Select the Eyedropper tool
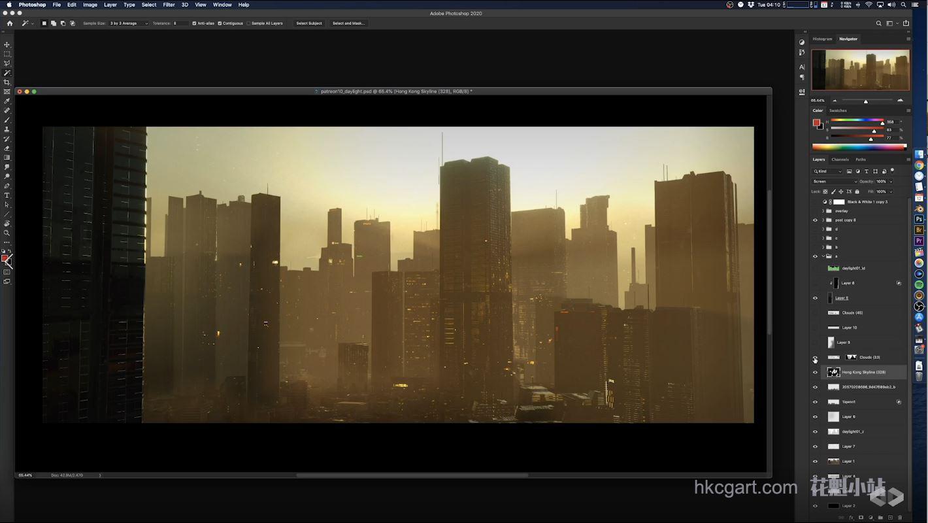 coord(7,101)
